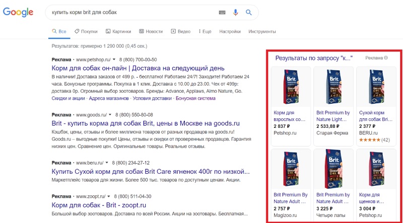Image resolution: width=403 pixels, height=223 pixels.
Task: Click the price 2 757 ₽
Action: (282, 208)
